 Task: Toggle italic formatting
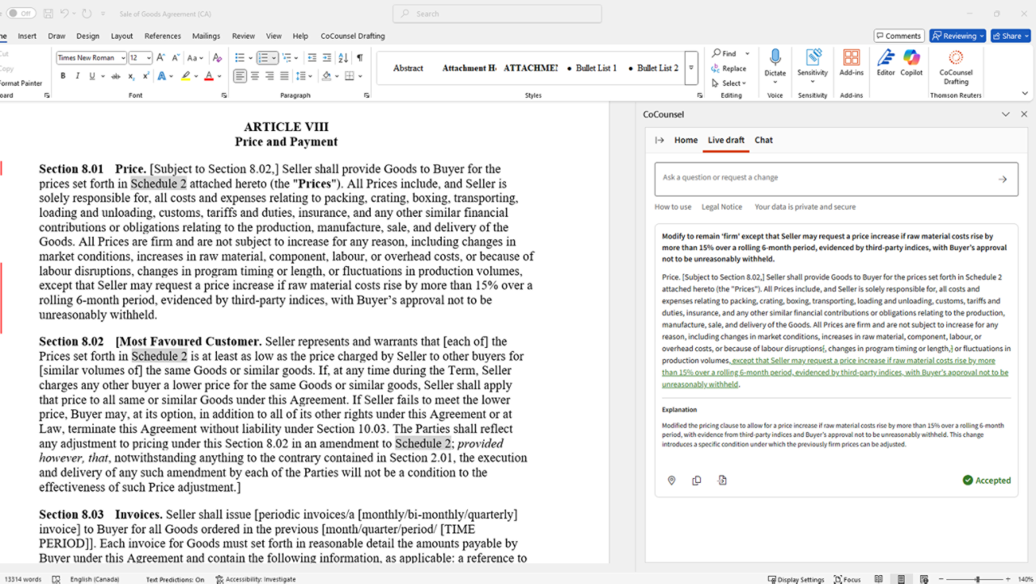(x=78, y=76)
